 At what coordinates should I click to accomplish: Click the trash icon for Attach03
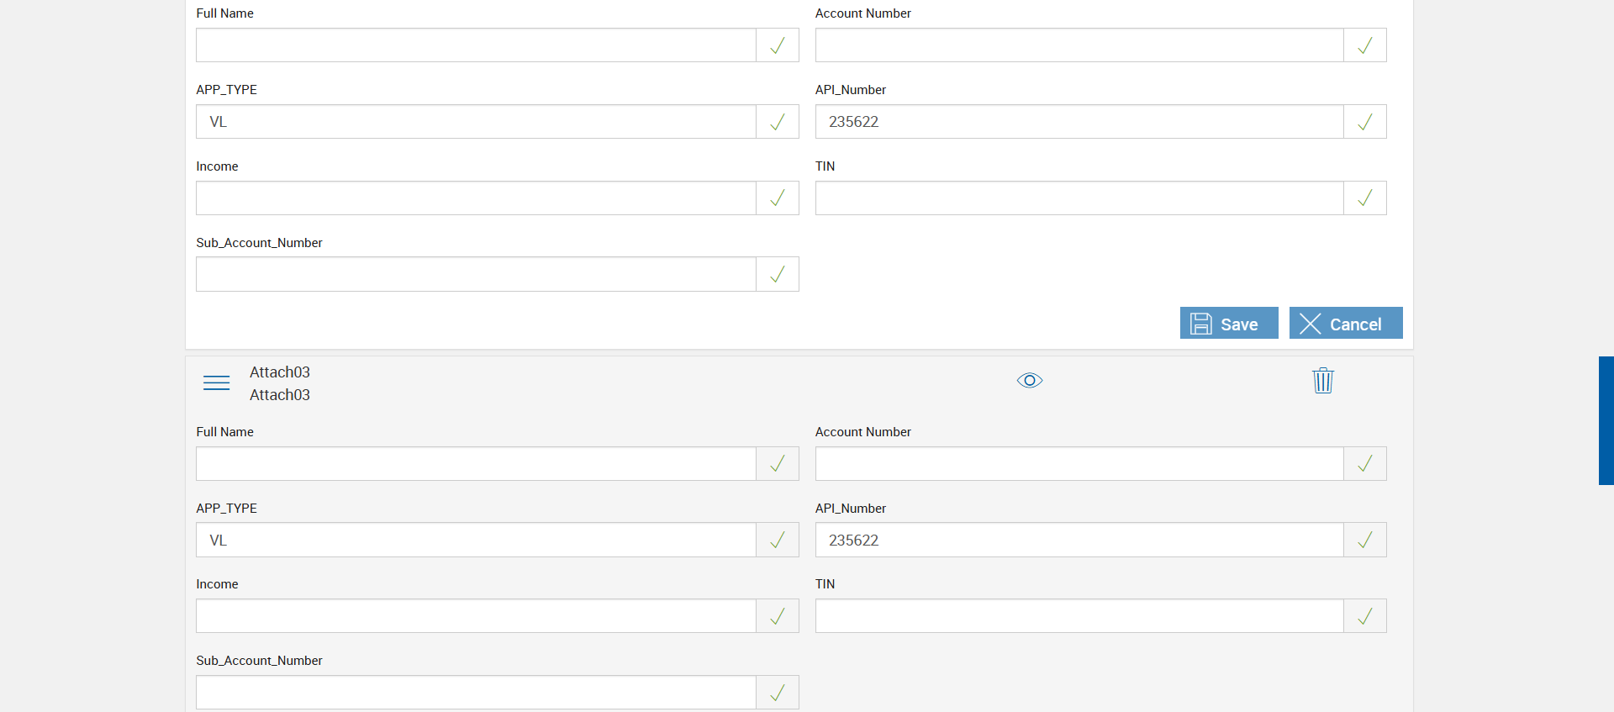[1323, 381]
